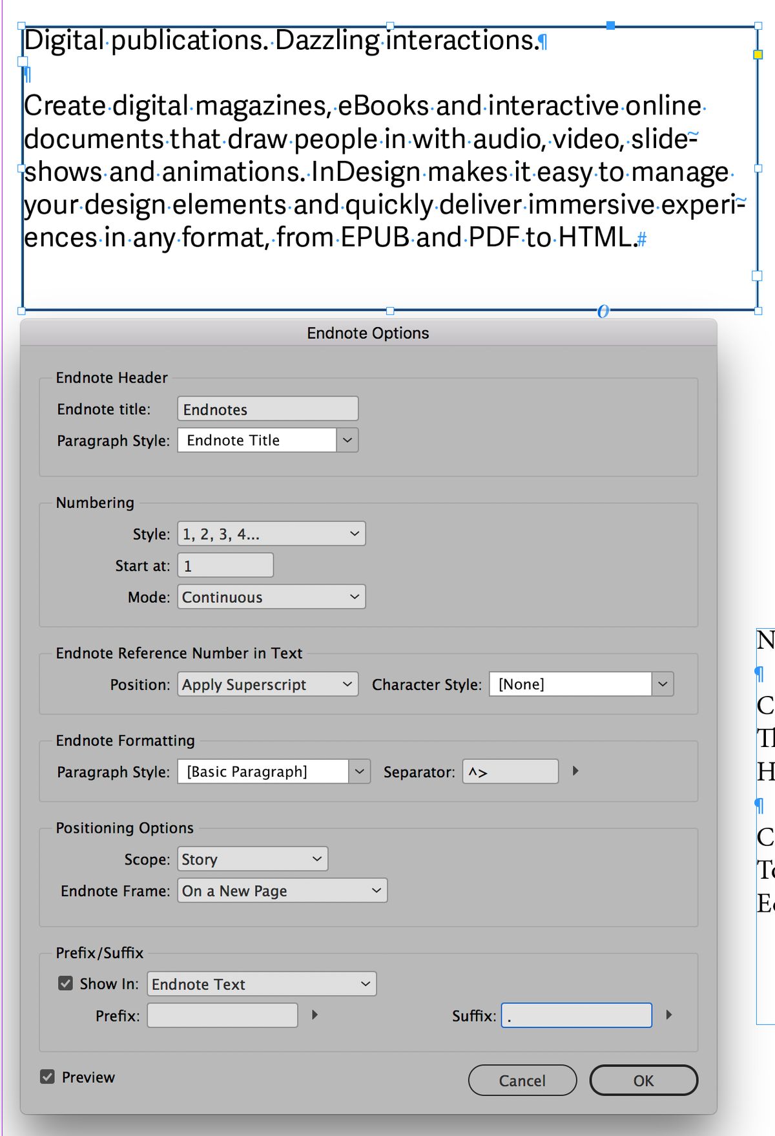Open the Character Style dropdown showing [None]
This screenshot has width=775, height=1136.
(663, 684)
